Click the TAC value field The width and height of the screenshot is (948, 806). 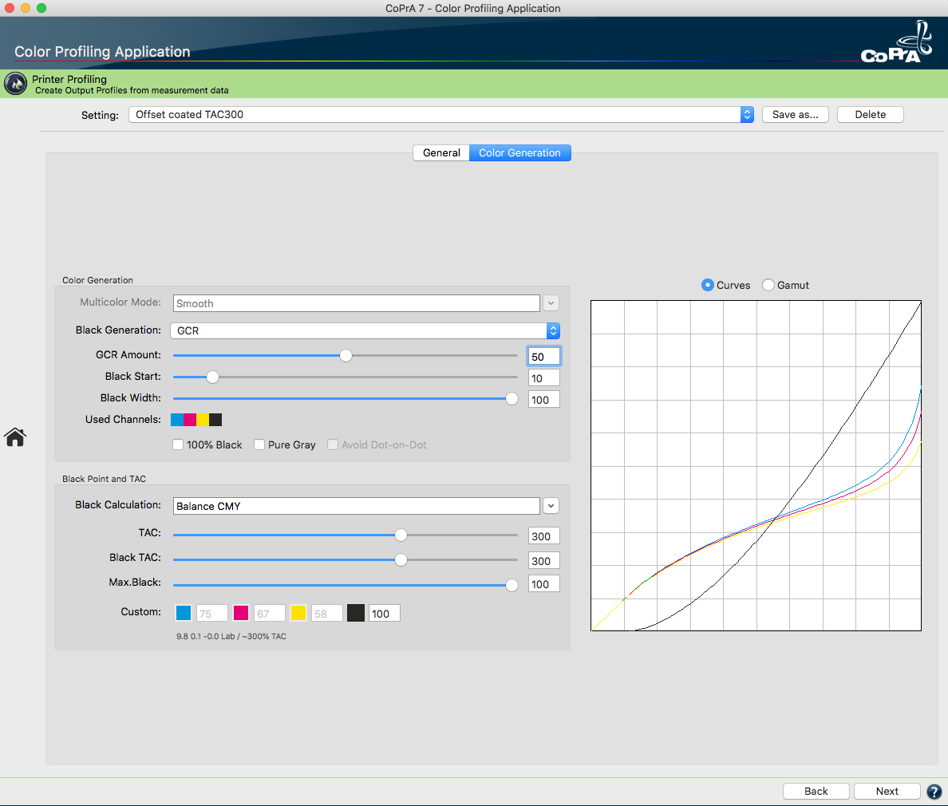tap(544, 536)
